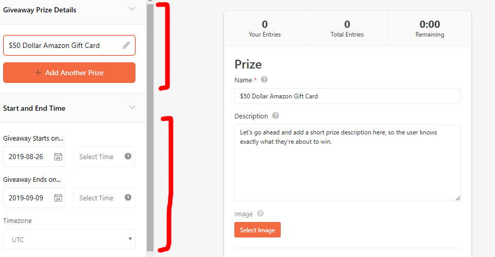This screenshot has width=495, height=257.
Task: Click the Total Entries counter
Action: [x=347, y=28]
